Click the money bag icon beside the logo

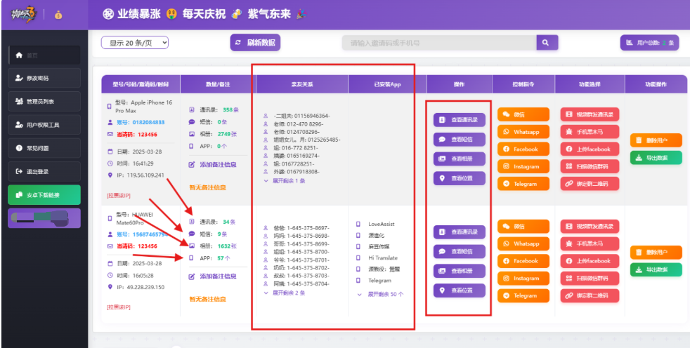tap(58, 15)
